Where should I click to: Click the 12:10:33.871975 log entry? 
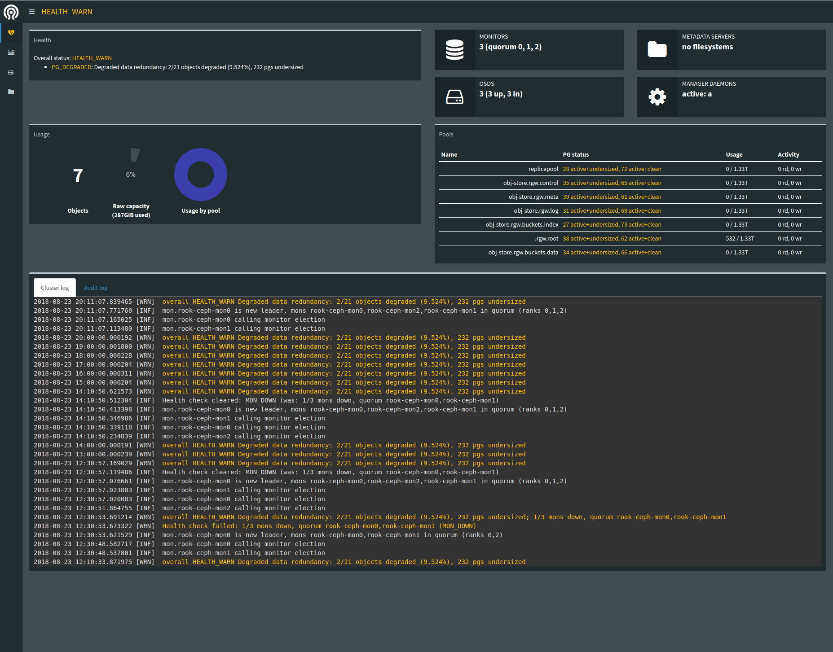(x=279, y=562)
